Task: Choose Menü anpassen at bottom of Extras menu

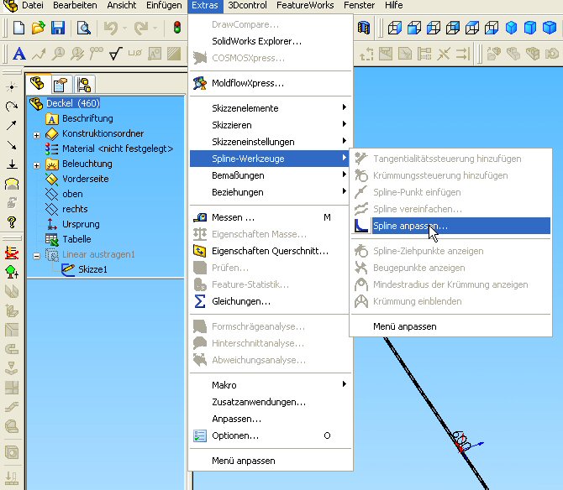Action: (244, 461)
